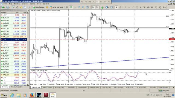Open the chart symbol dropdown triangle near EURUSD,H4
The width and height of the screenshot is (175, 98).
31,11
